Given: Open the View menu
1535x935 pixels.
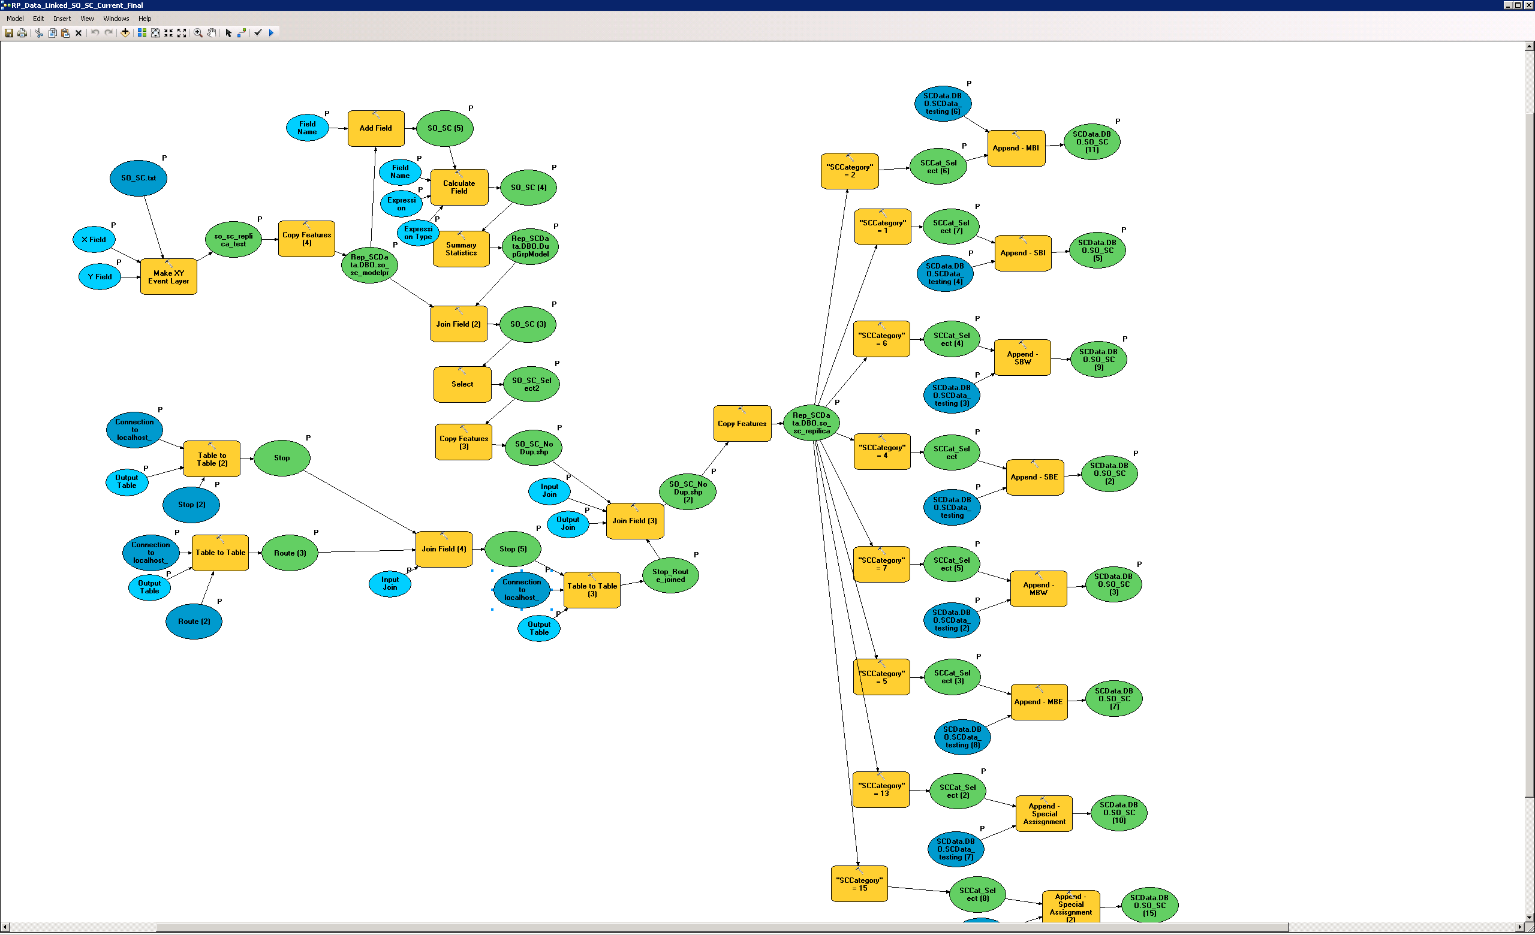Looking at the screenshot, I should [87, 19].
